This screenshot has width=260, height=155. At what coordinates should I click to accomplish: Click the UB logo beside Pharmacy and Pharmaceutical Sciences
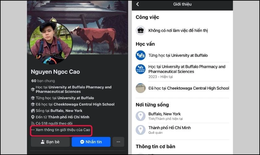point(141,69)
